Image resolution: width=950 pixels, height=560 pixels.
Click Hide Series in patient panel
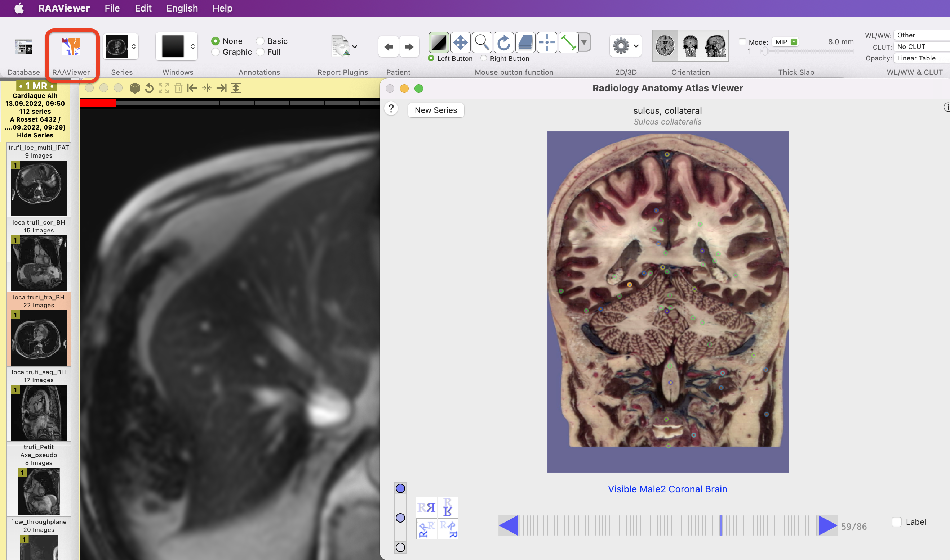click(x=35, y=135)
